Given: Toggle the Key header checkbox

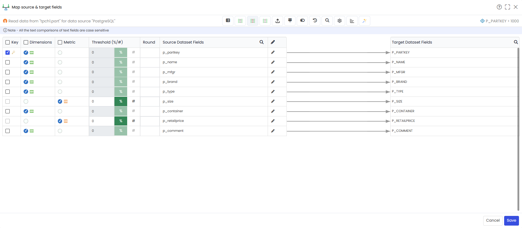Looking at the screenshot, I should 8,42.
